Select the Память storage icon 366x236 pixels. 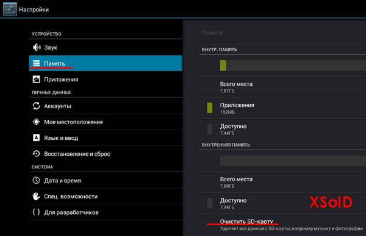(x=36, y=63)
